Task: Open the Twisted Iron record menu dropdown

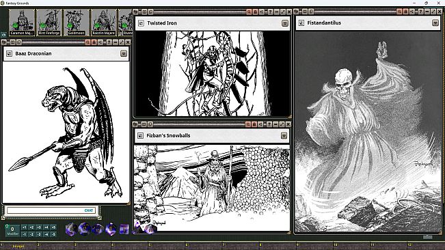Action: 285,23
